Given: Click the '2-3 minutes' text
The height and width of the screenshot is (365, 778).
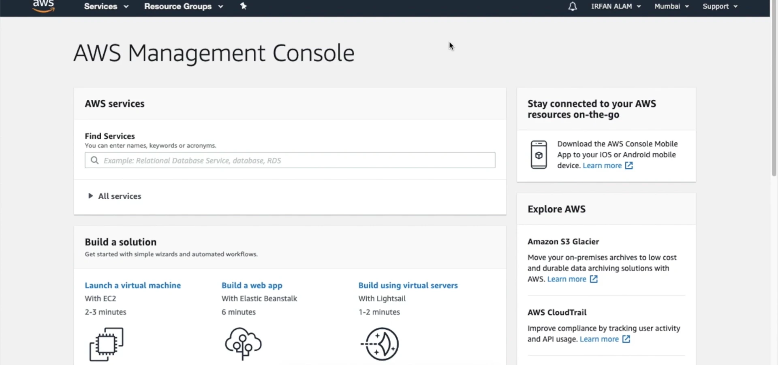Looking at the screenshot, I should click(x=105, y=312).
